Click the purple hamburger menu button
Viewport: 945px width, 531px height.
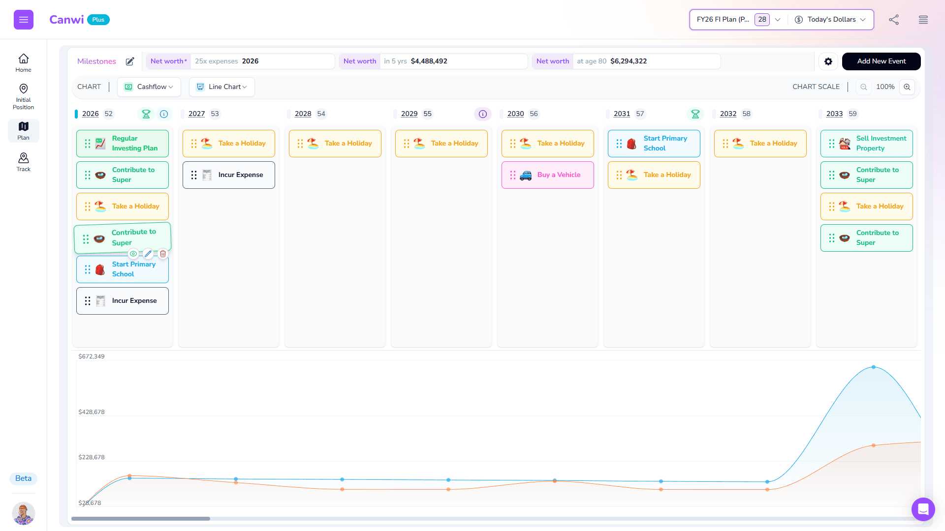[23, 20]
